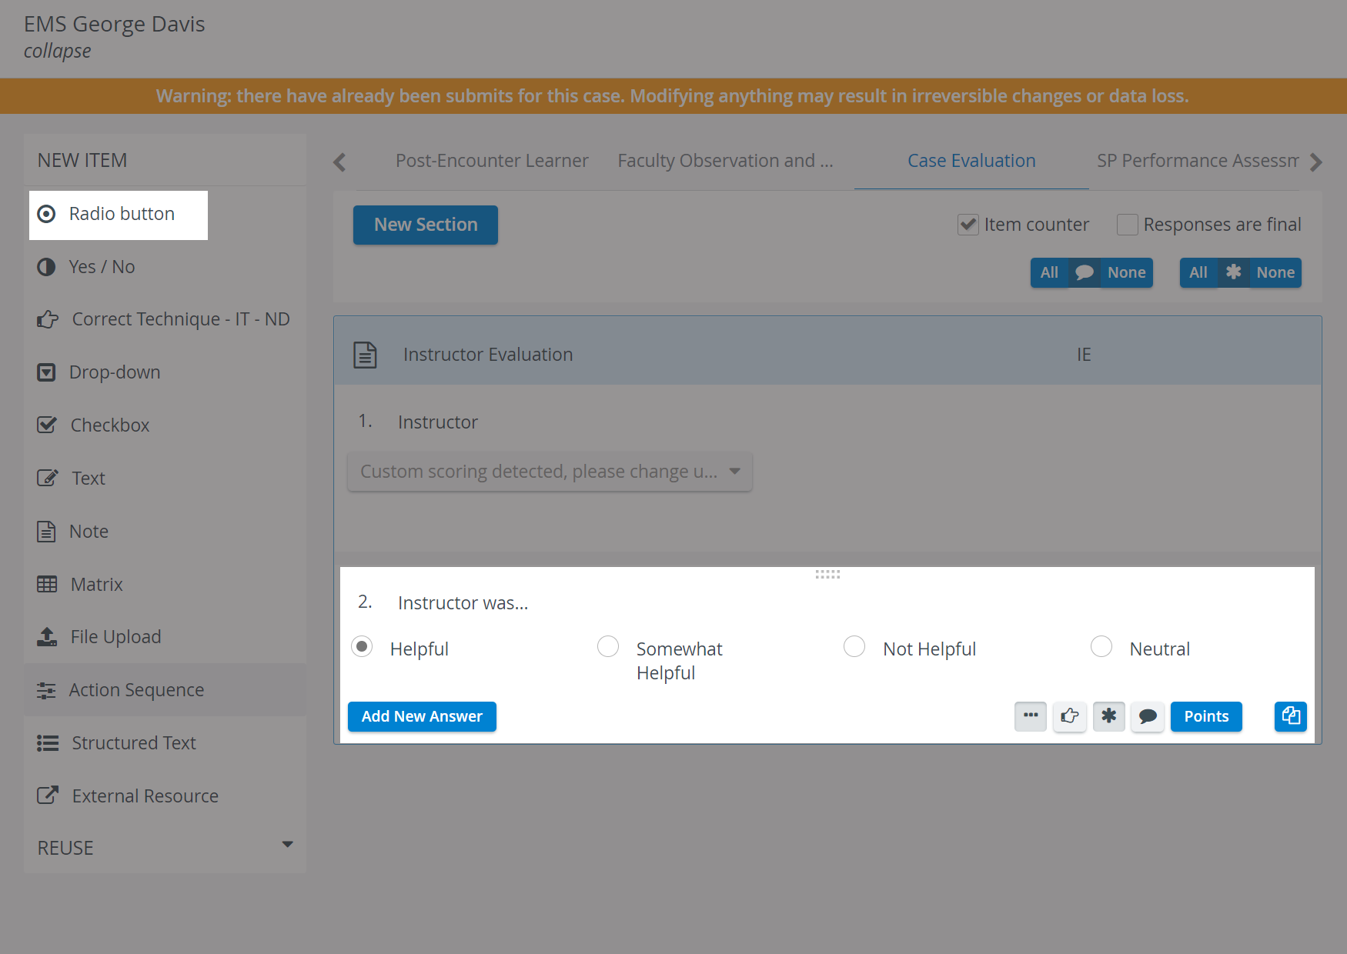Switch to the Post-Encounter Learner tab
The width and height of the screenshot is (1347, 954).
492,161
